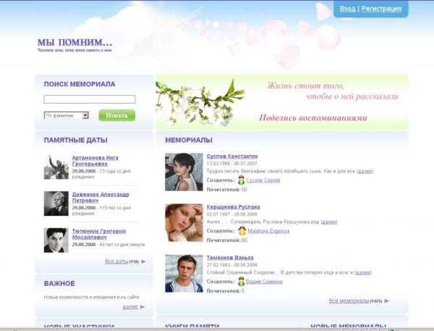Click the portrait thumbnail of Тютюнник Григорий Михайлович
The image size is (434, 331).
pos(56,240)
